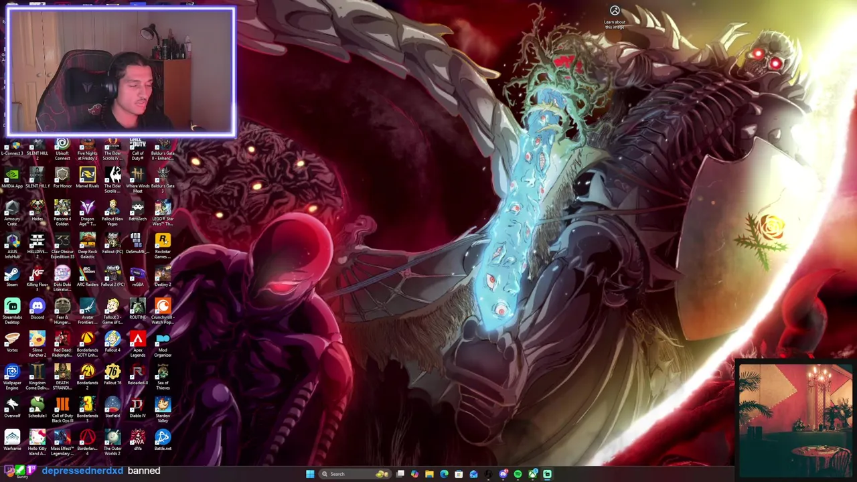The image size is (857, 482).
Task: Open the Hades game shortcut
Action: point(37,212)
